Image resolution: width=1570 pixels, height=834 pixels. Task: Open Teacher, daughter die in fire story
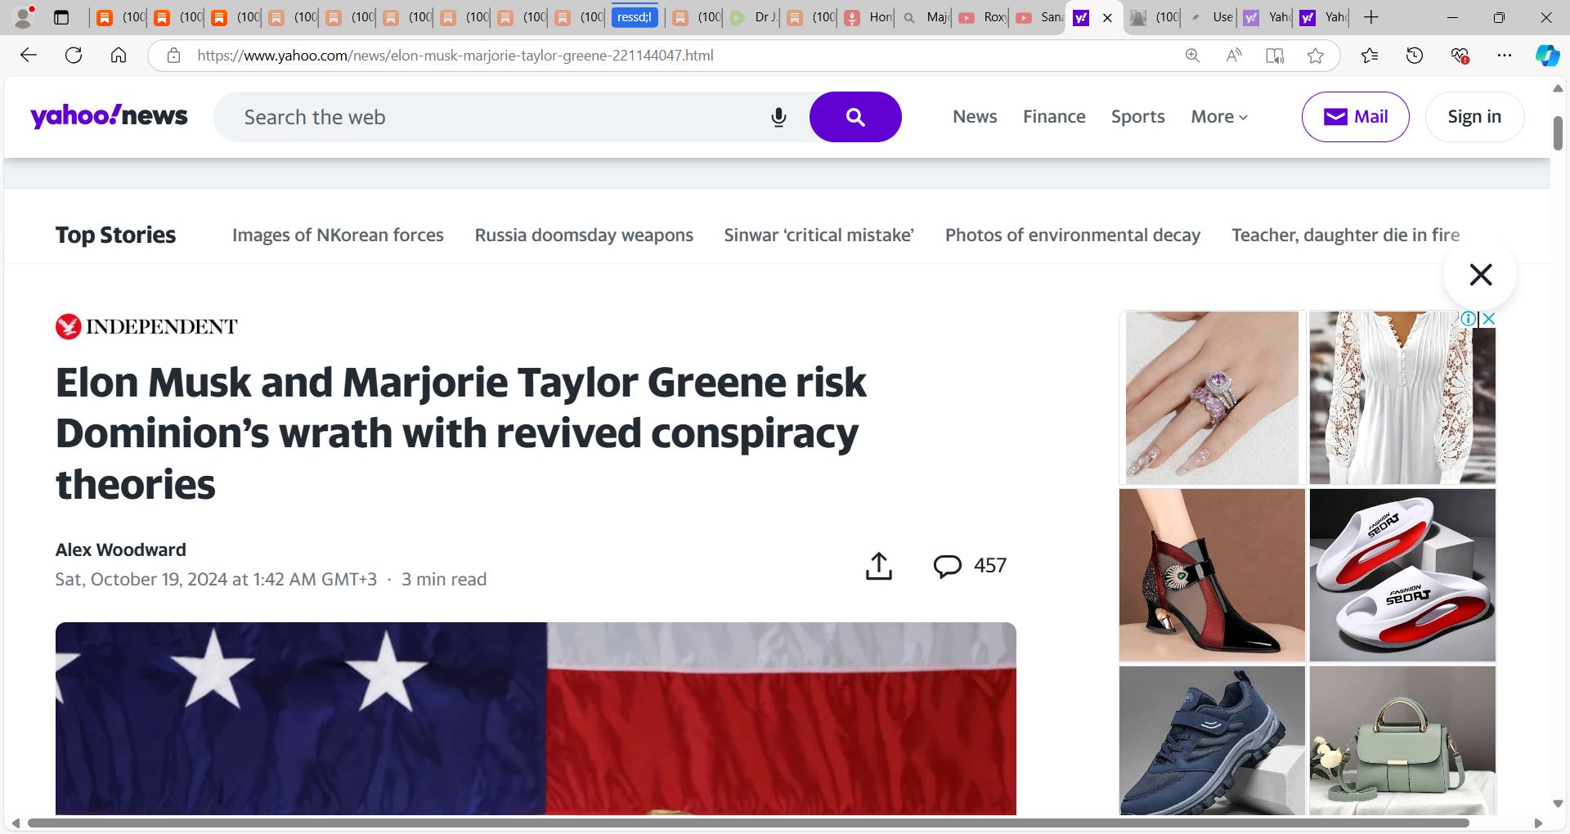tap(1346, 235)
